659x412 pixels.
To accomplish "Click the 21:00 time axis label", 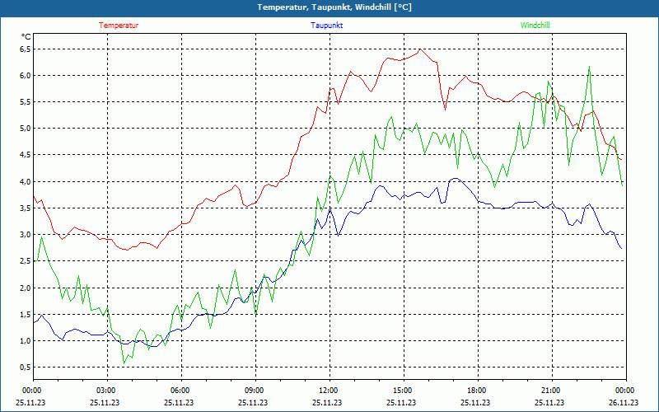I will [550, 391].
